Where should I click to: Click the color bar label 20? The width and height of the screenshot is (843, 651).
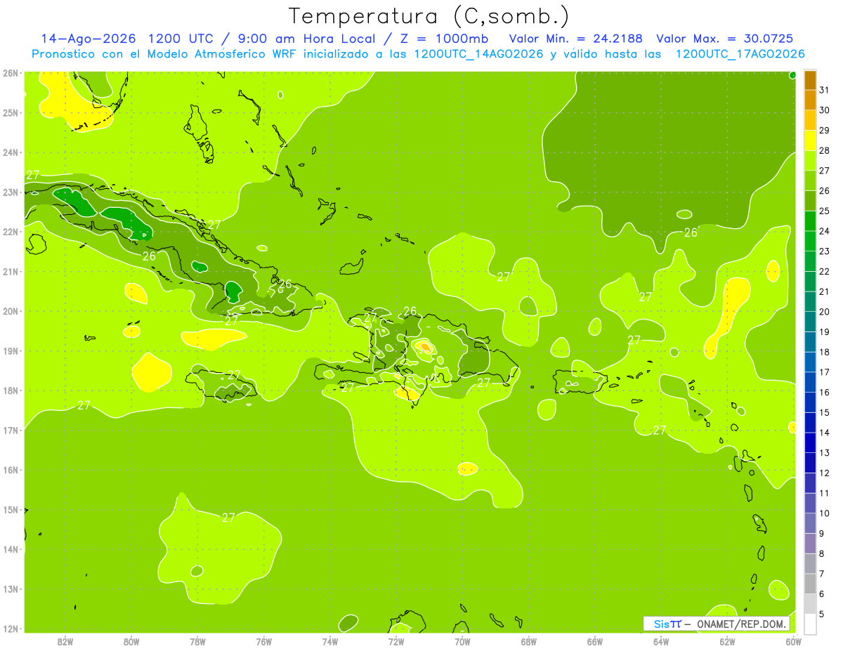pyautogui.click(x=825, y=312)
